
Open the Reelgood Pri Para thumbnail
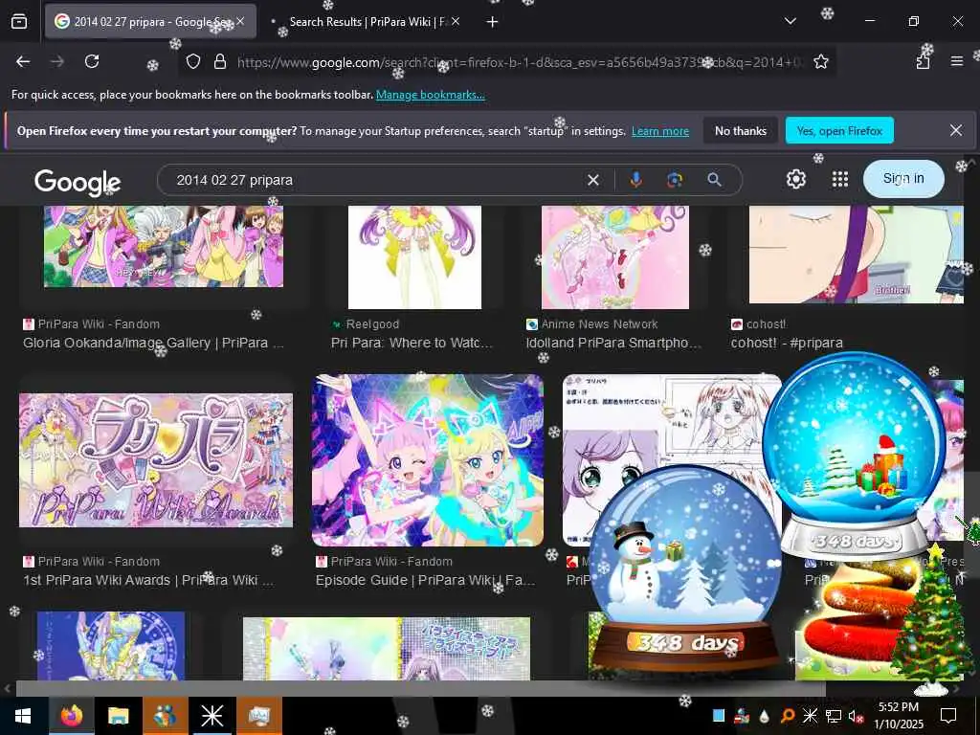pyautogui.click(x=414, y=256)
